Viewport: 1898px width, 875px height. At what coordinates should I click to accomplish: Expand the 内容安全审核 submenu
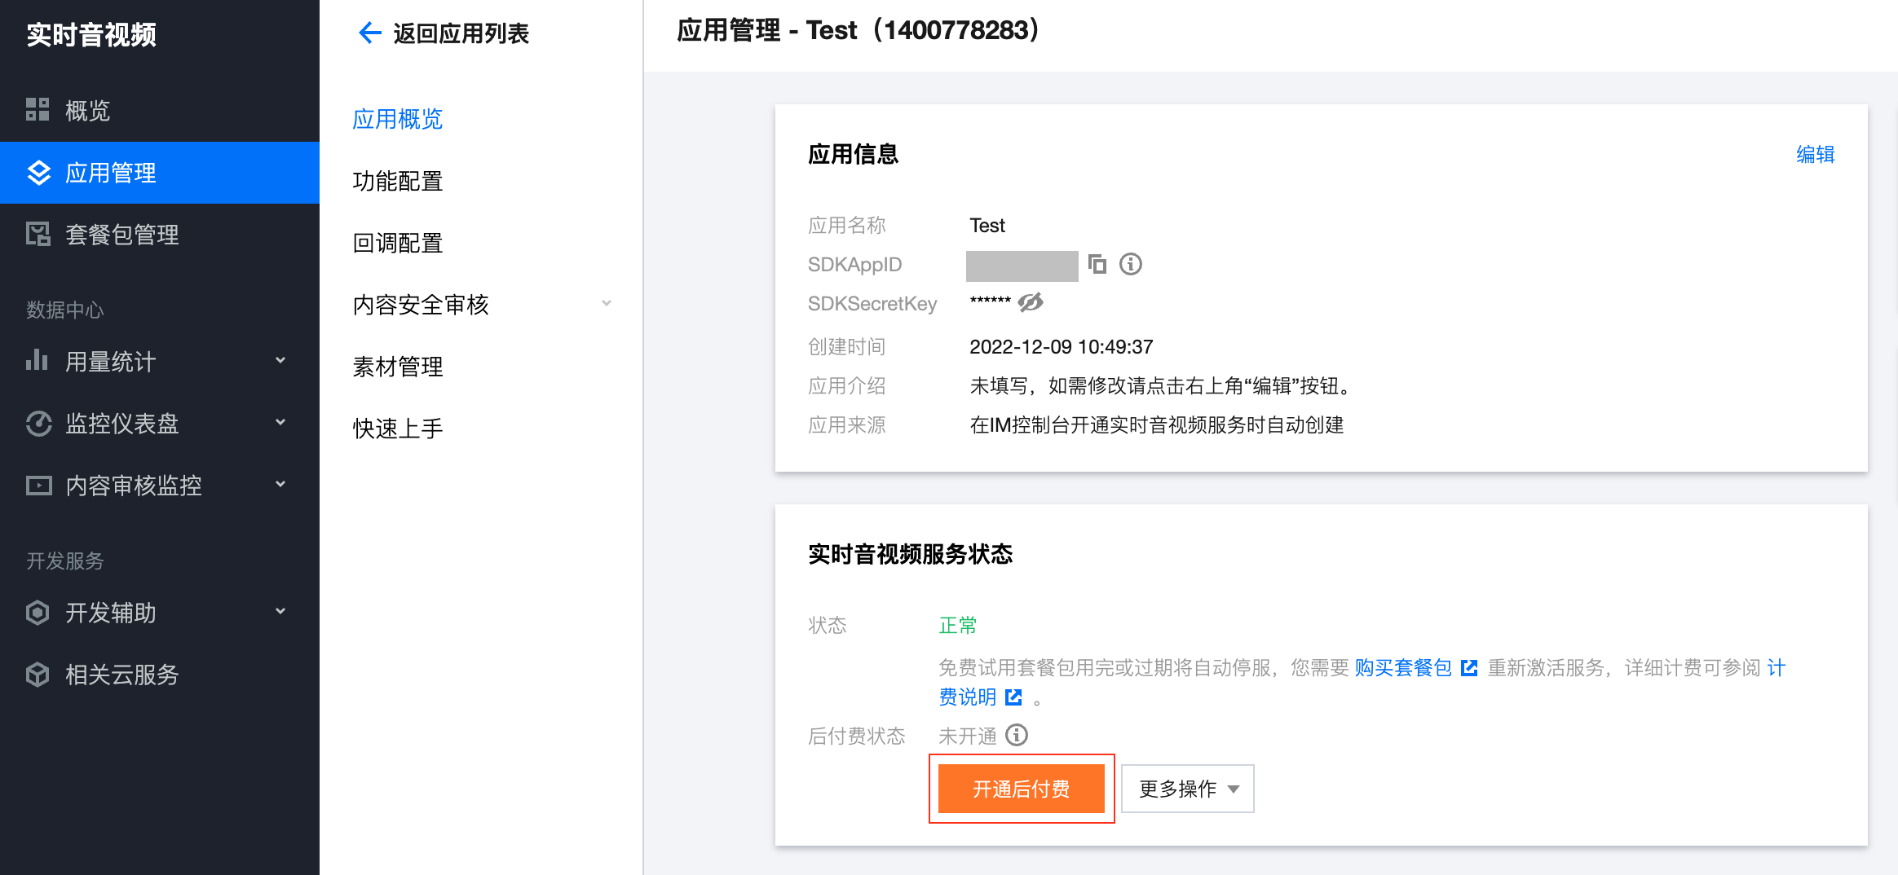point(607,304)
